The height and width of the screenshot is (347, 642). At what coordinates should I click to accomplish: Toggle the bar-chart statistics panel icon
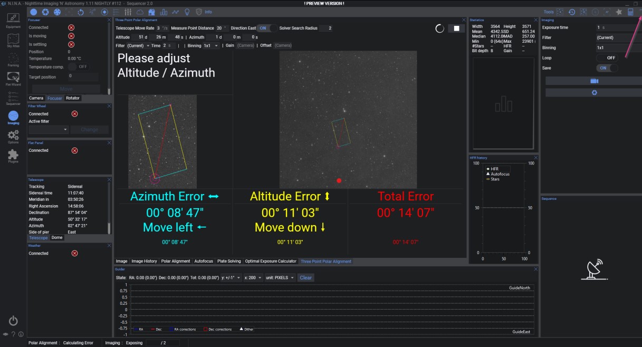pos(164,12)
